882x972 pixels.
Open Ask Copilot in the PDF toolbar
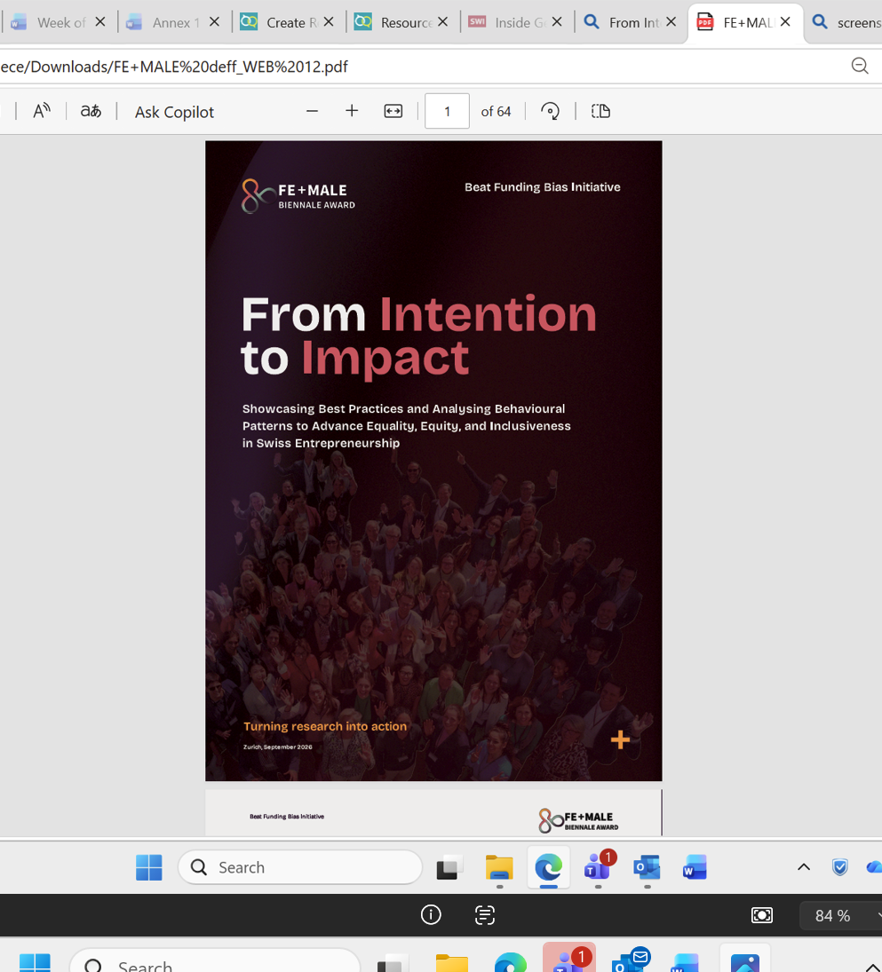(174, 112)
